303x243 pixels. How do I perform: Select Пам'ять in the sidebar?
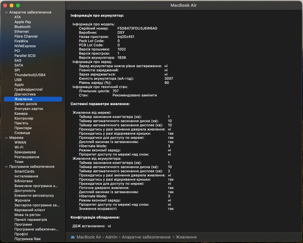coord(21,123)
